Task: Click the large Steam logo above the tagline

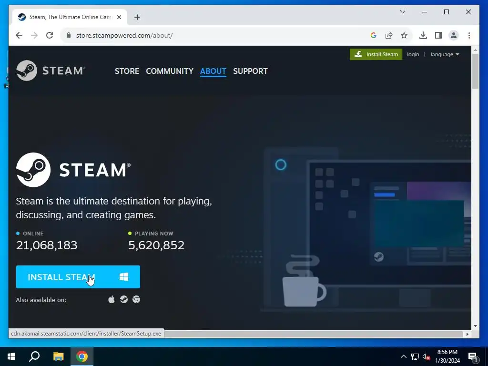Action: click(73, 170)
